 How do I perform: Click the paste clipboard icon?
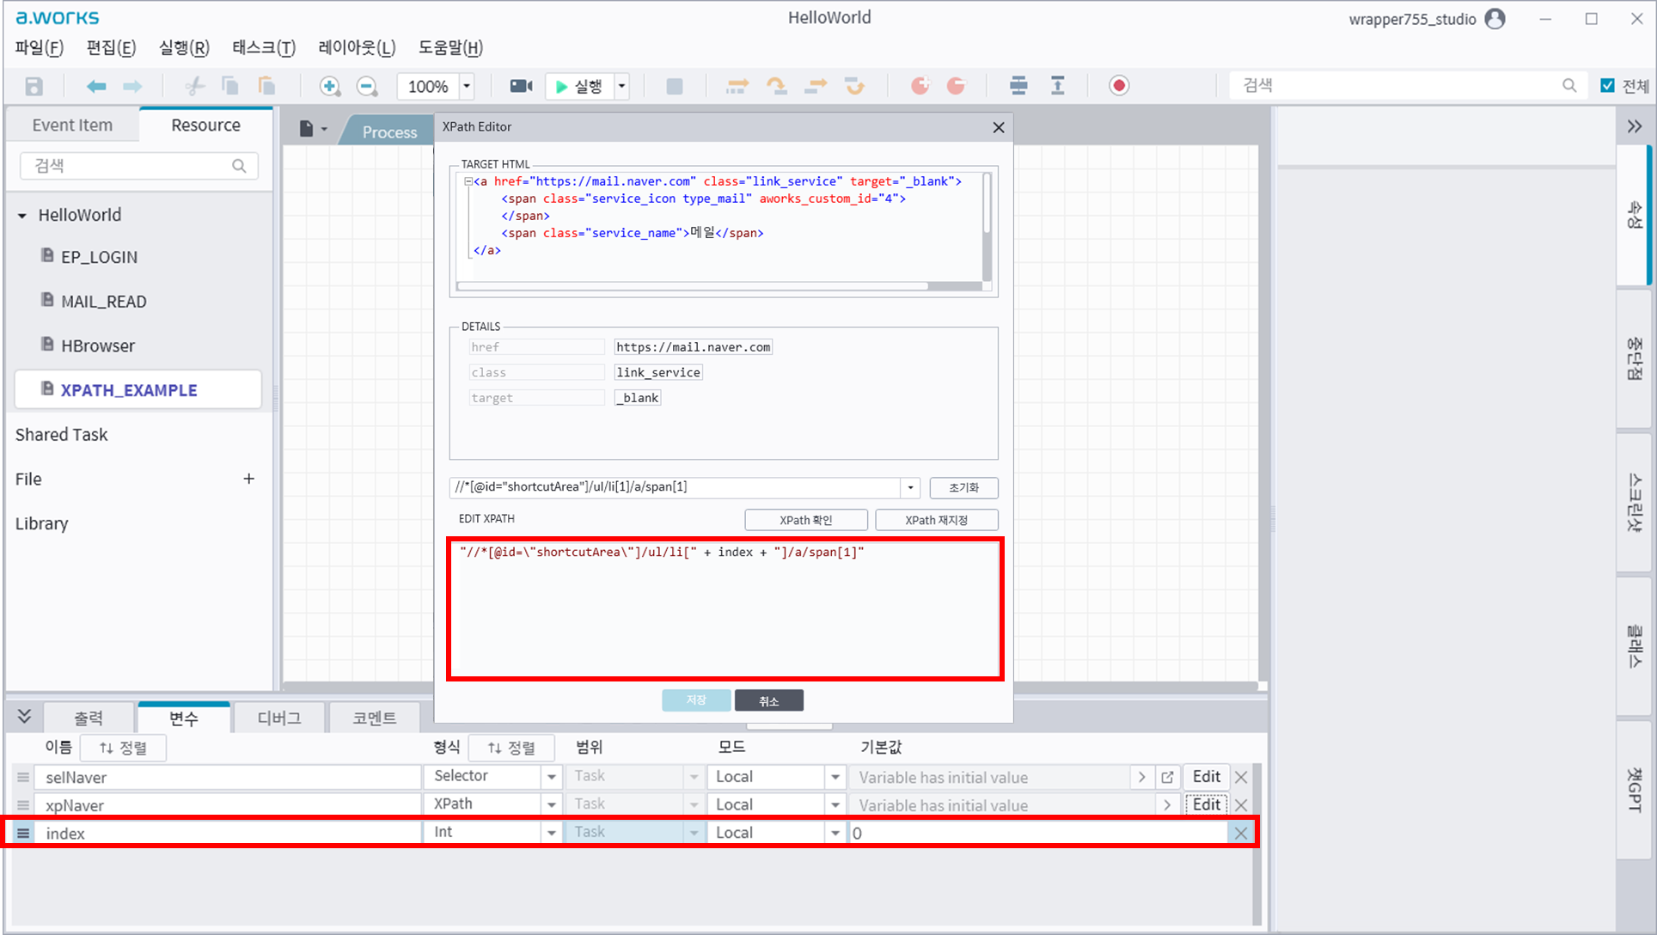tap(266, 86)
